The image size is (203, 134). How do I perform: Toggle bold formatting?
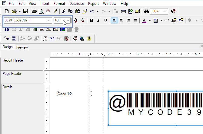point(92,21)
